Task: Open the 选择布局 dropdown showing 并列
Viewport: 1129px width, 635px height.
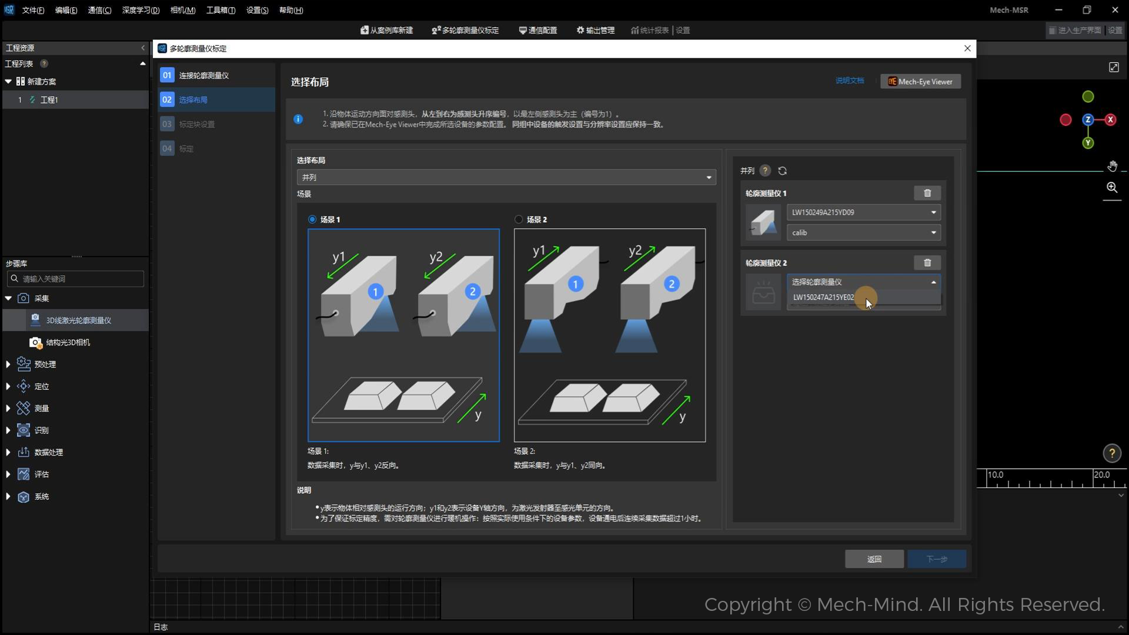Action: 506,178
